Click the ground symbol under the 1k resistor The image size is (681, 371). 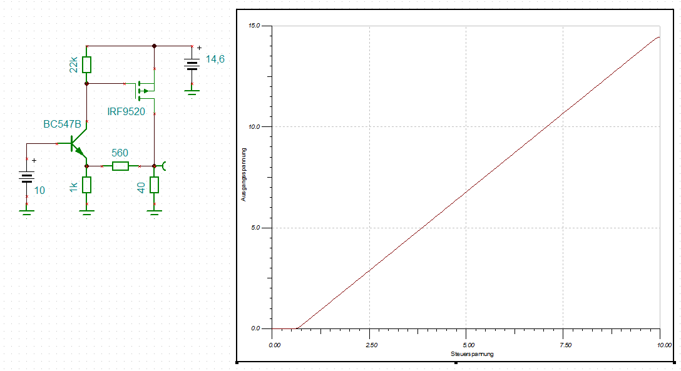pos(87,213)
